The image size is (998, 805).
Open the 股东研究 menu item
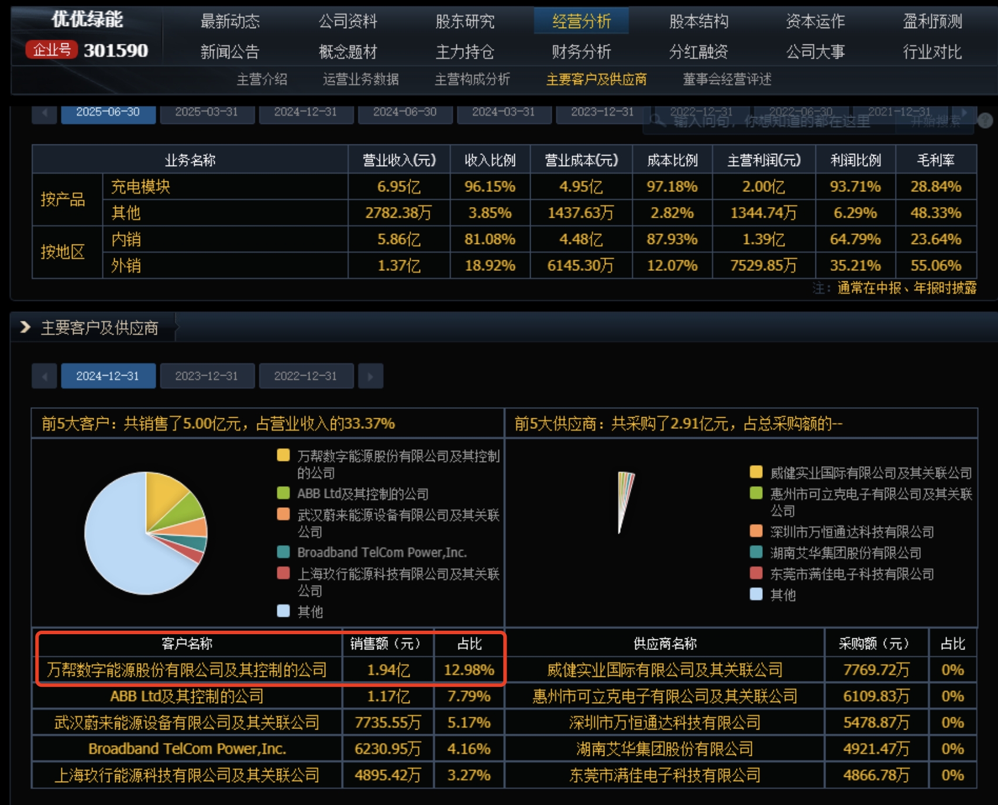coord(465,22)
